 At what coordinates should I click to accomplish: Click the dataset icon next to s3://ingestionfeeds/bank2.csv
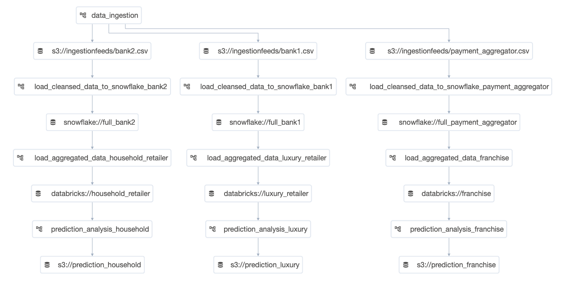click(41, 51)
